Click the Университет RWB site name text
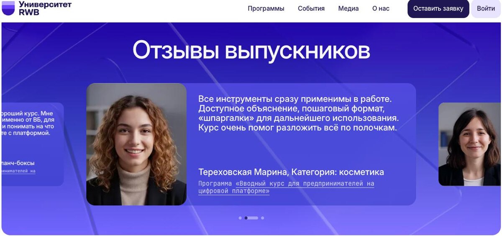 click(x=45, y=8)
